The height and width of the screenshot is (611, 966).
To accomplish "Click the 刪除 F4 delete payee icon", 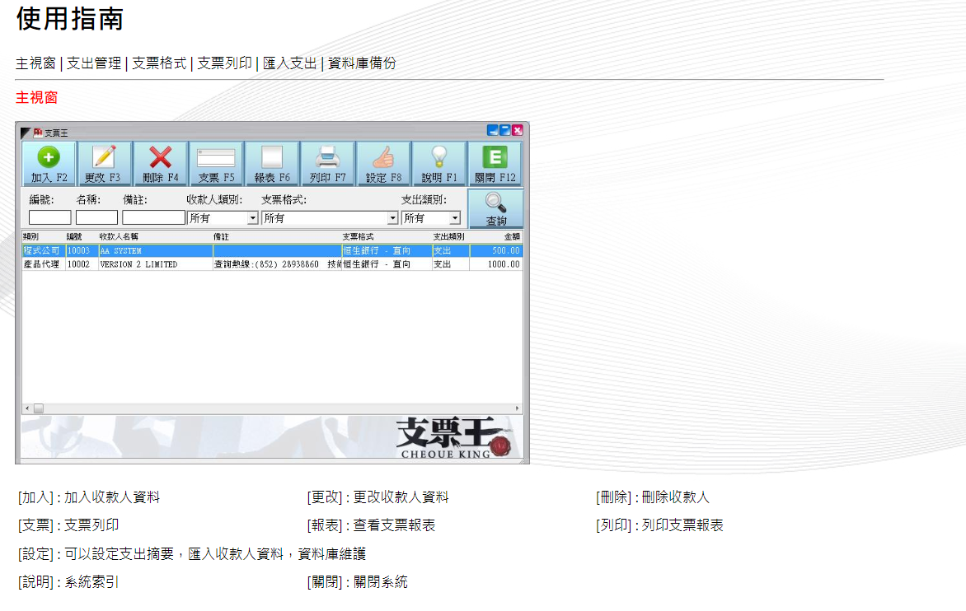I will coord(160,162).
